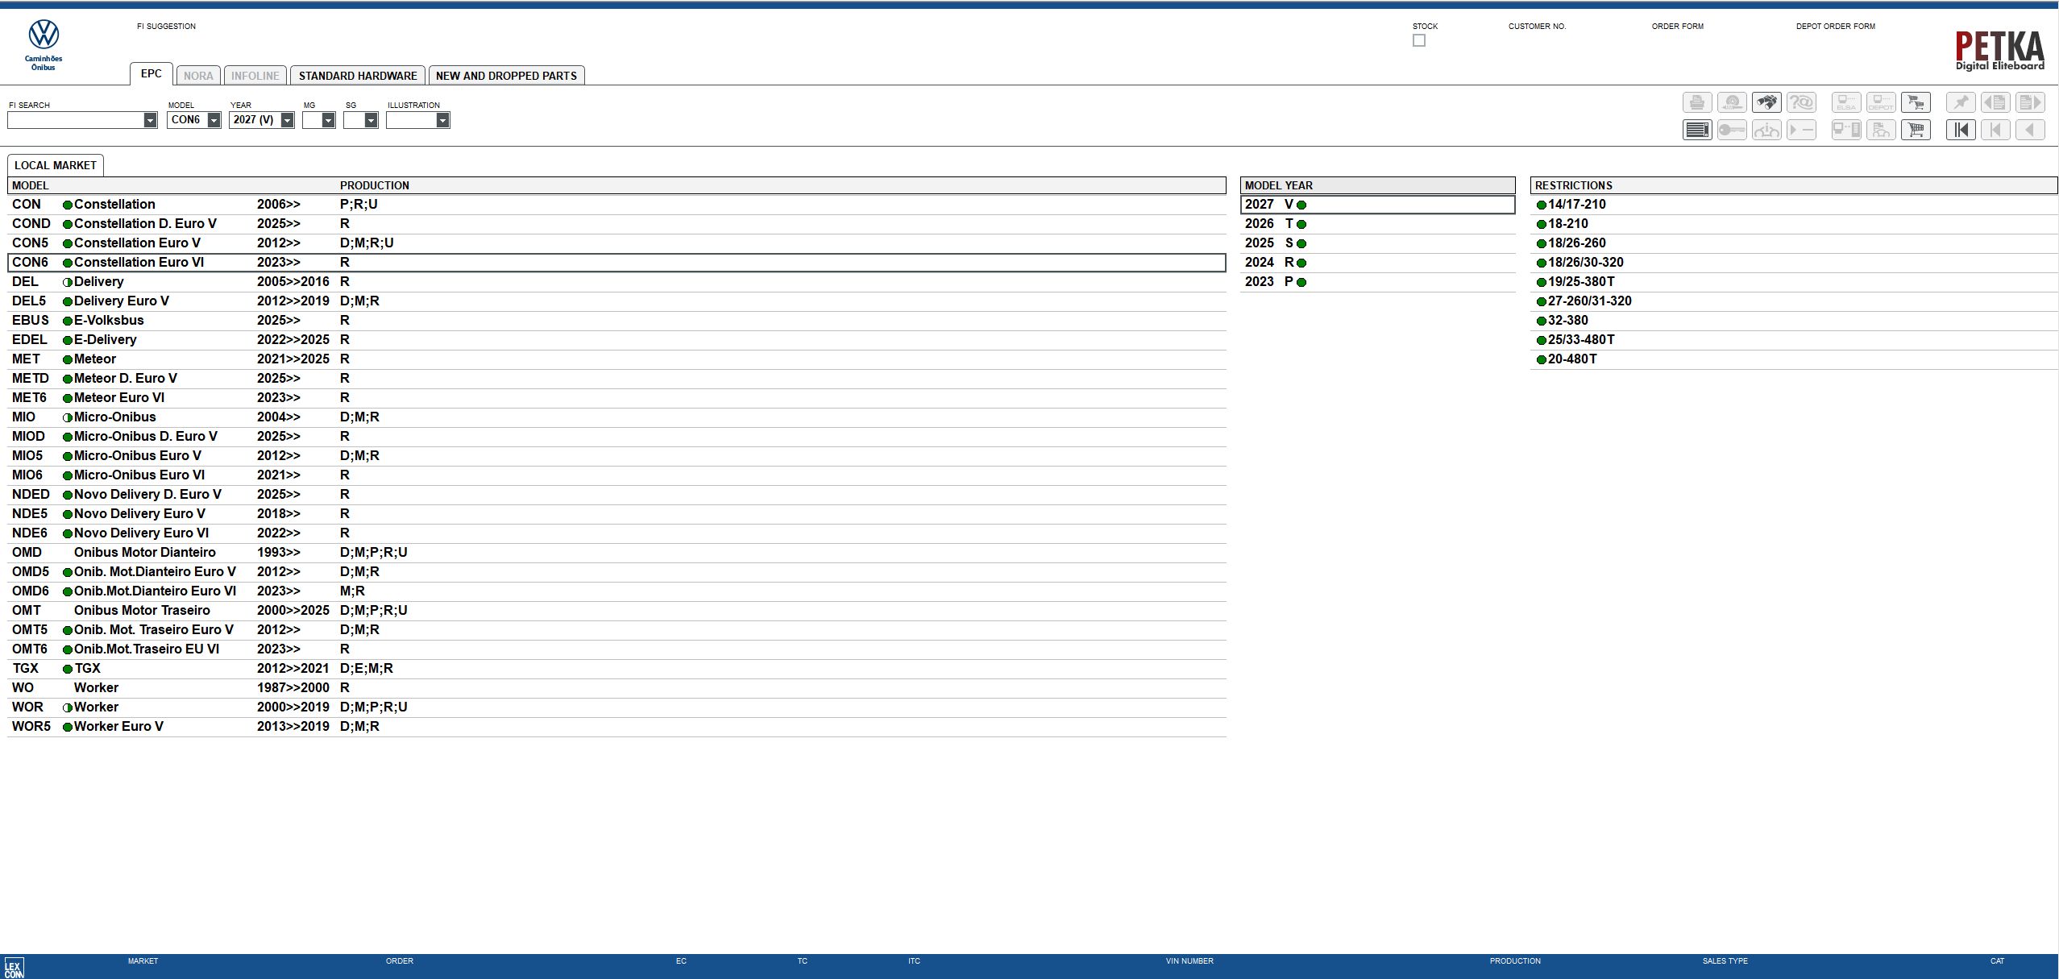Viewport: 2059px width, 979px height.
Task: Jump to the first level with double-bar arrow
Action: (1961, 130)
